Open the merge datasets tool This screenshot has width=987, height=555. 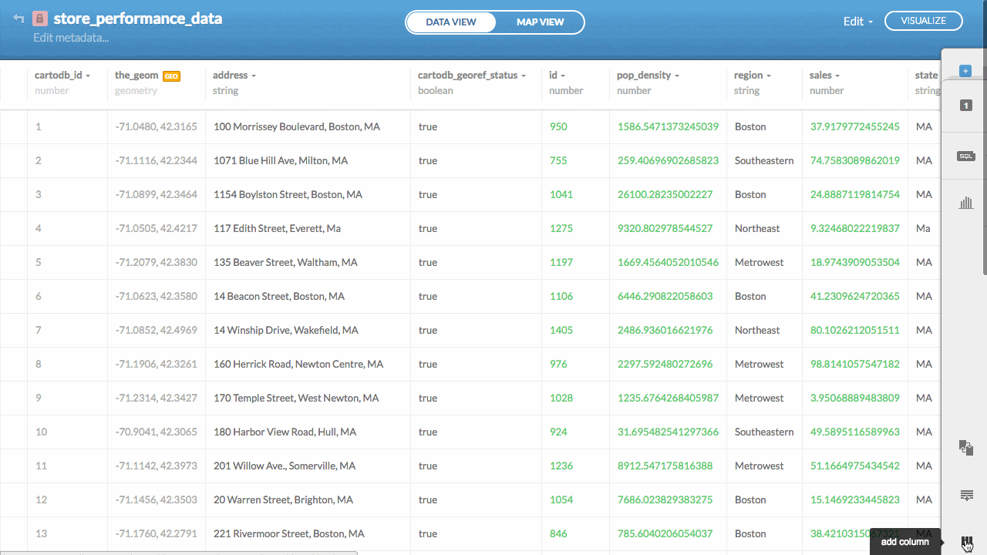[966, 447]
